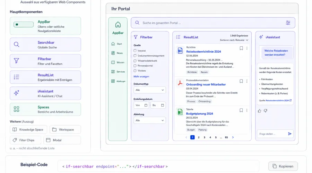The height and width of the screenshot is (173, 312).
Task: Select the iAssistant component card
Action: (x=45, y=93)
